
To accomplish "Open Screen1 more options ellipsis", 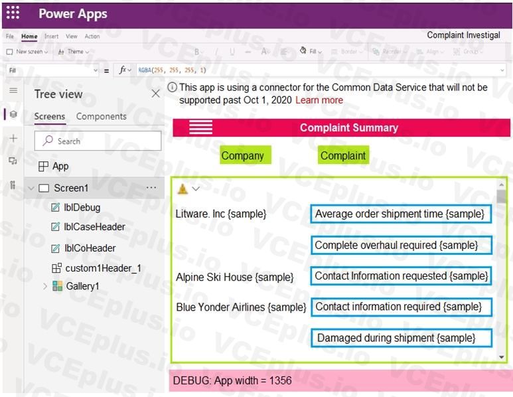I will point(151,187).
